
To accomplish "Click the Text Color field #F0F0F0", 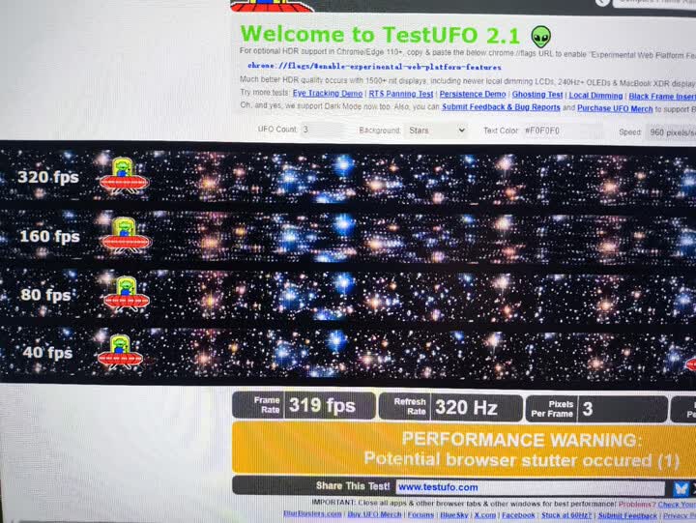I will 563,131.
